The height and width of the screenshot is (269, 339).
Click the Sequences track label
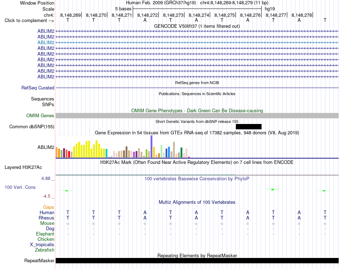(42, 99)
